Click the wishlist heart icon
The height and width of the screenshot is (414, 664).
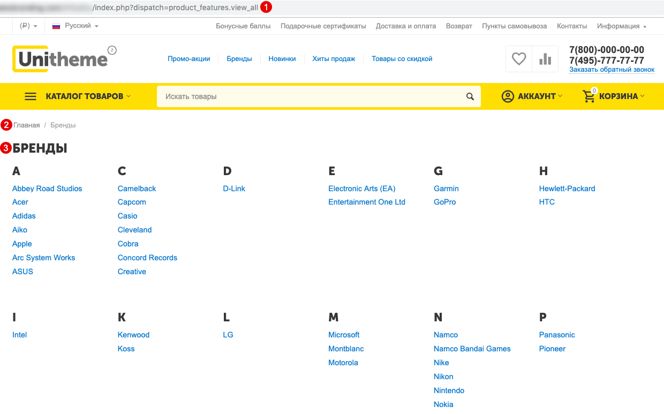[519, 59]
